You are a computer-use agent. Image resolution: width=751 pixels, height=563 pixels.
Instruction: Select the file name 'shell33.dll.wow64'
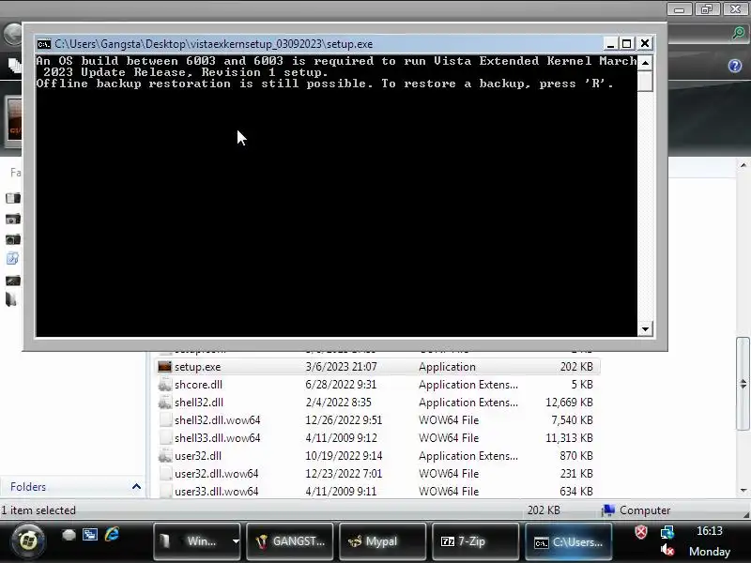(218, 438)
